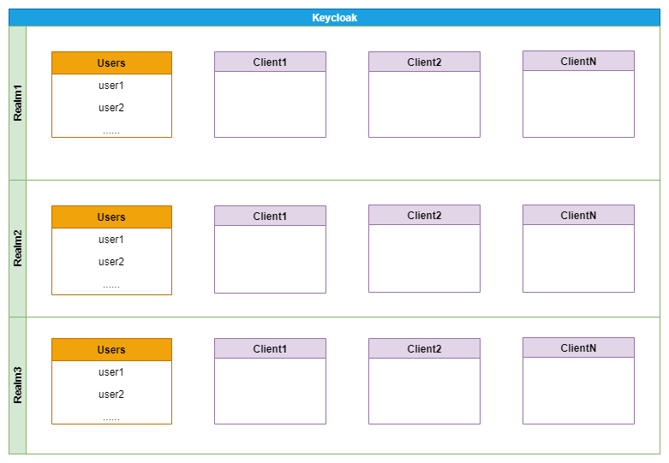669x463 pixels.
Task: Select the Keycloak title bar
Action: [334, 17]
